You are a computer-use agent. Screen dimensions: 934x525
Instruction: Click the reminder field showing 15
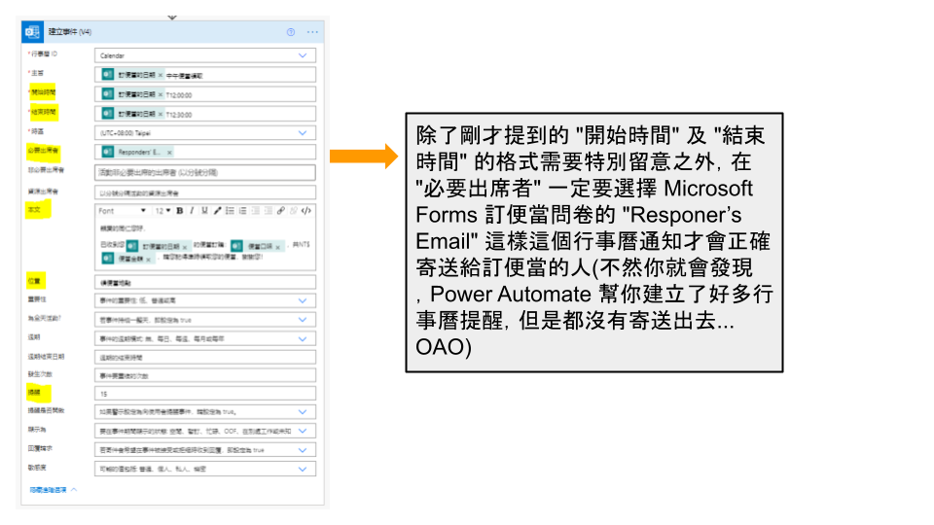point(205,394)
